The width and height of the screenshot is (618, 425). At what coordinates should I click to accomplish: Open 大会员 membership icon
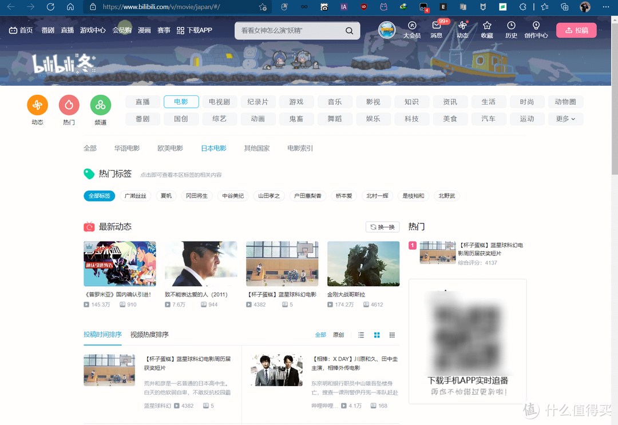point(412,30)
